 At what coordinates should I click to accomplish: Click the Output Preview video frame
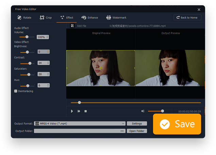click(x=170, y=68)
